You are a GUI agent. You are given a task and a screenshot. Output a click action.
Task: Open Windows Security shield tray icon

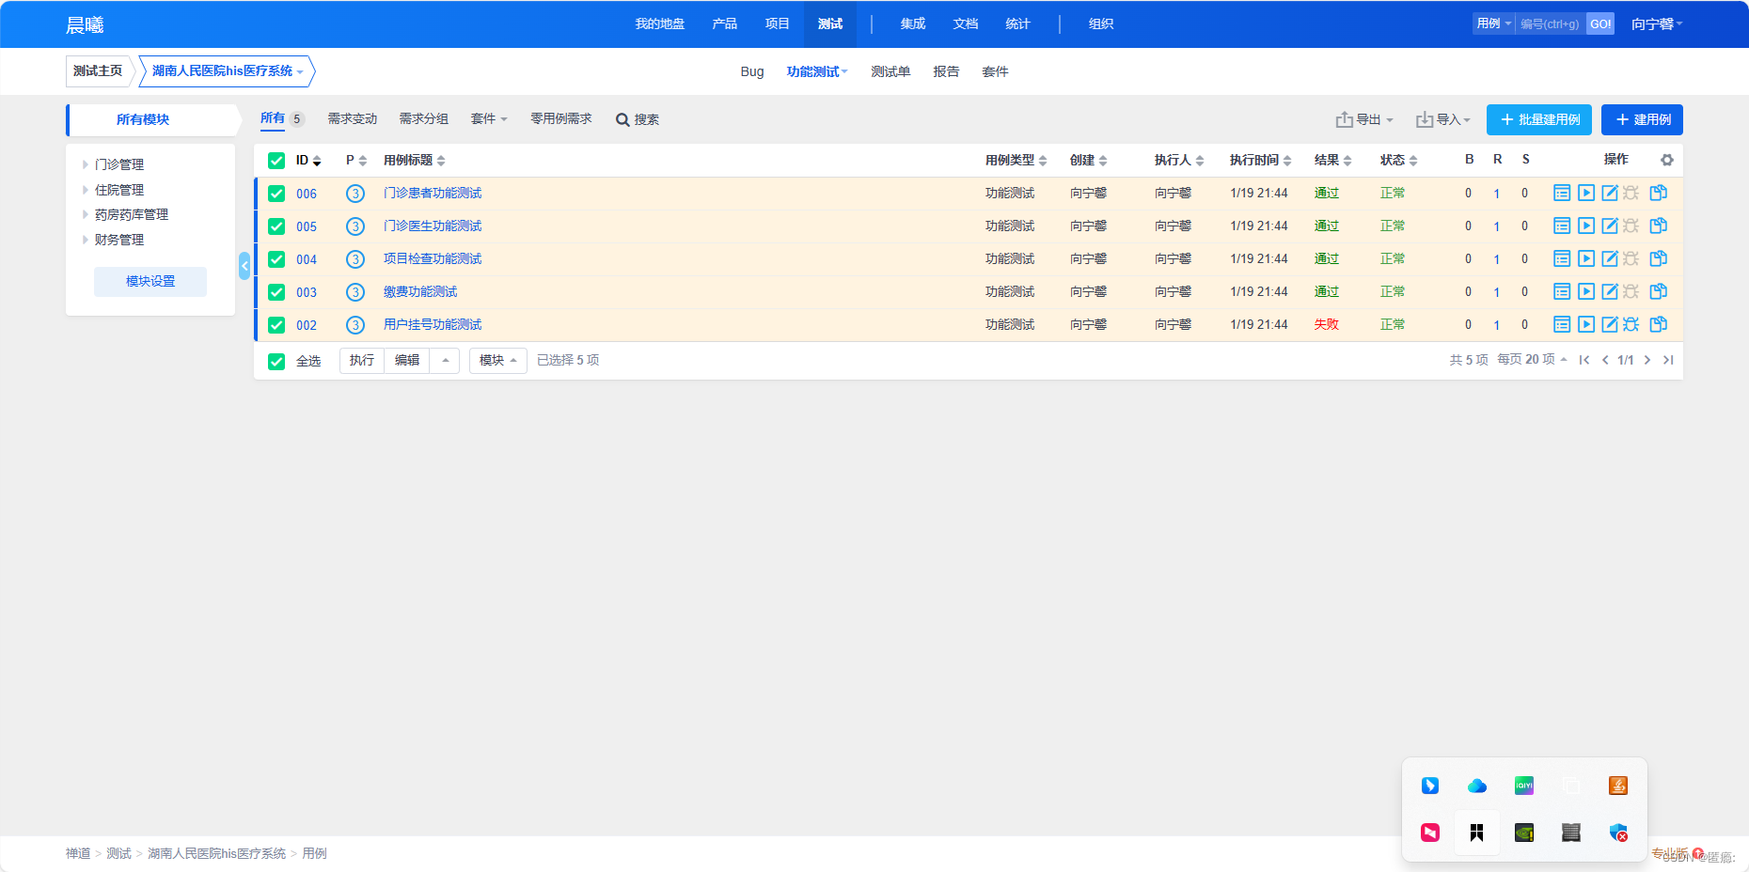pos(1618,833)
